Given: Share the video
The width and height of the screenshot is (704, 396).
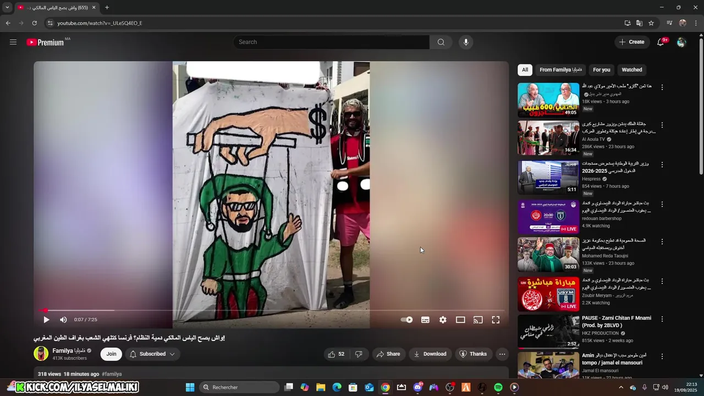Looking at the screenshot, I should [388, 354].
